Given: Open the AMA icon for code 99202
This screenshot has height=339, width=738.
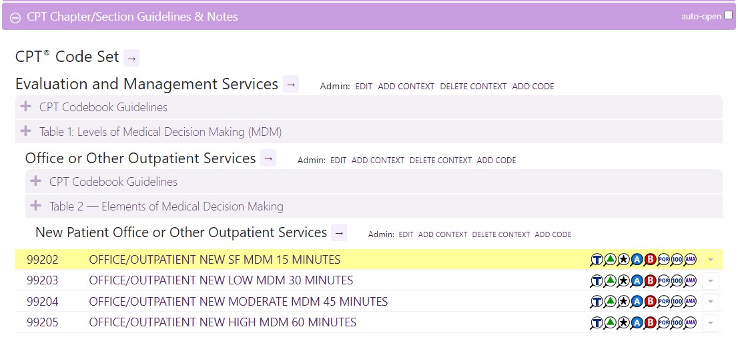Looking at the screenshot, I should coord(690,259).
